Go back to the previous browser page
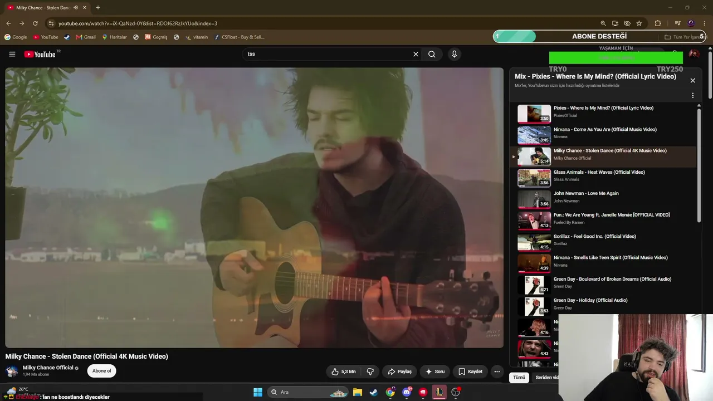The height and width of the screenshot is (401, 713). [x=8, y=23]
